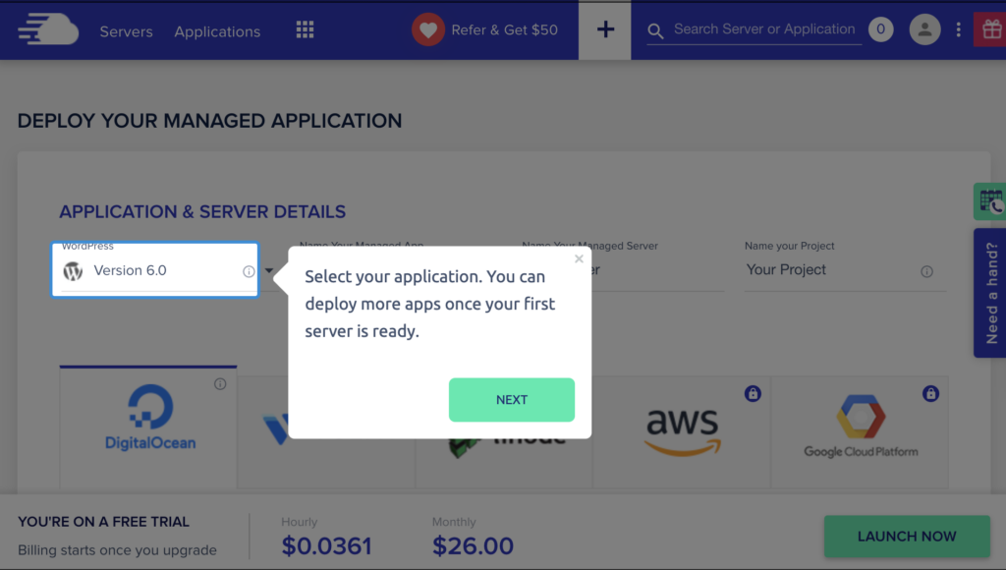This screenshot has width=1006, height=570.
Task: Click the Cloudways cloud logo
Action: [x=48, y=29]
